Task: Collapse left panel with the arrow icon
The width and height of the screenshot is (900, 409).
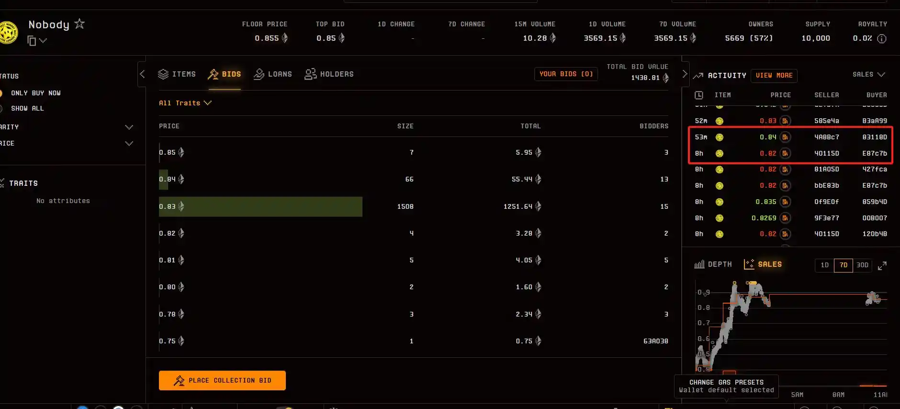Action: coord(142,74)
